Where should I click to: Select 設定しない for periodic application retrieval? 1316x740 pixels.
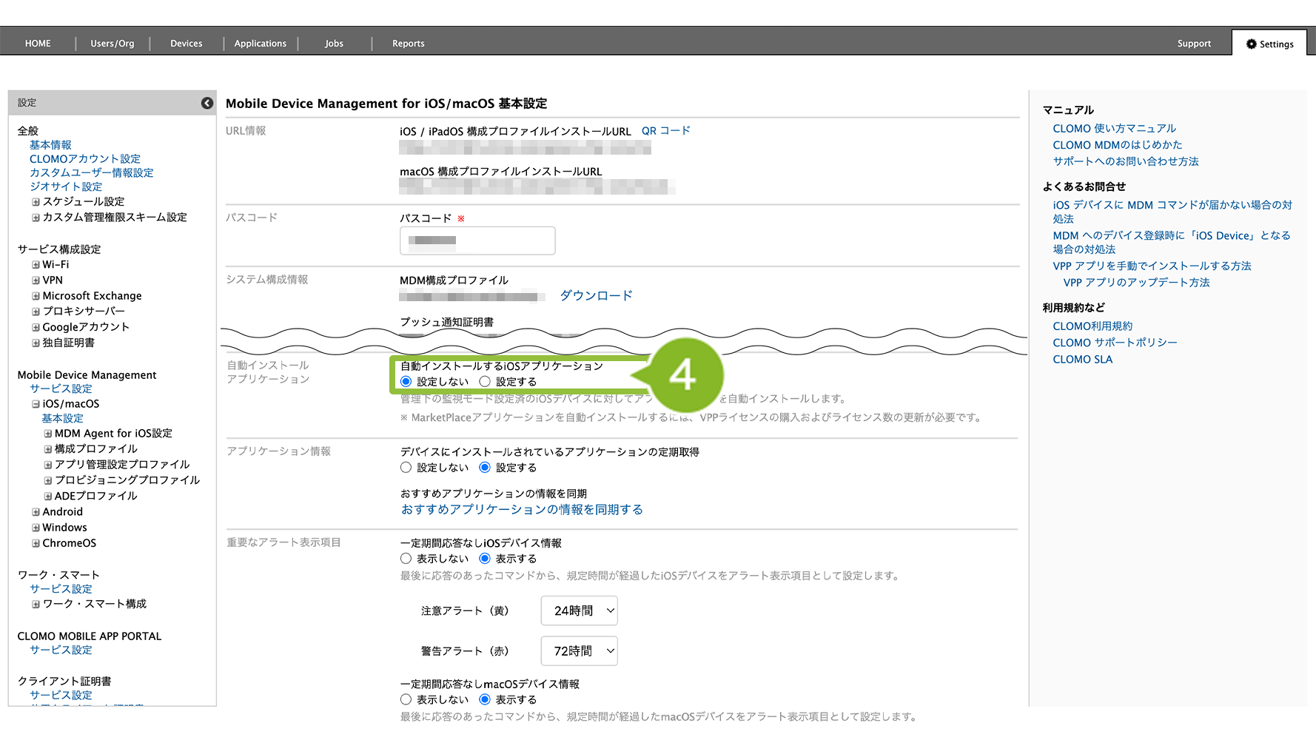(x=406, y=468)
